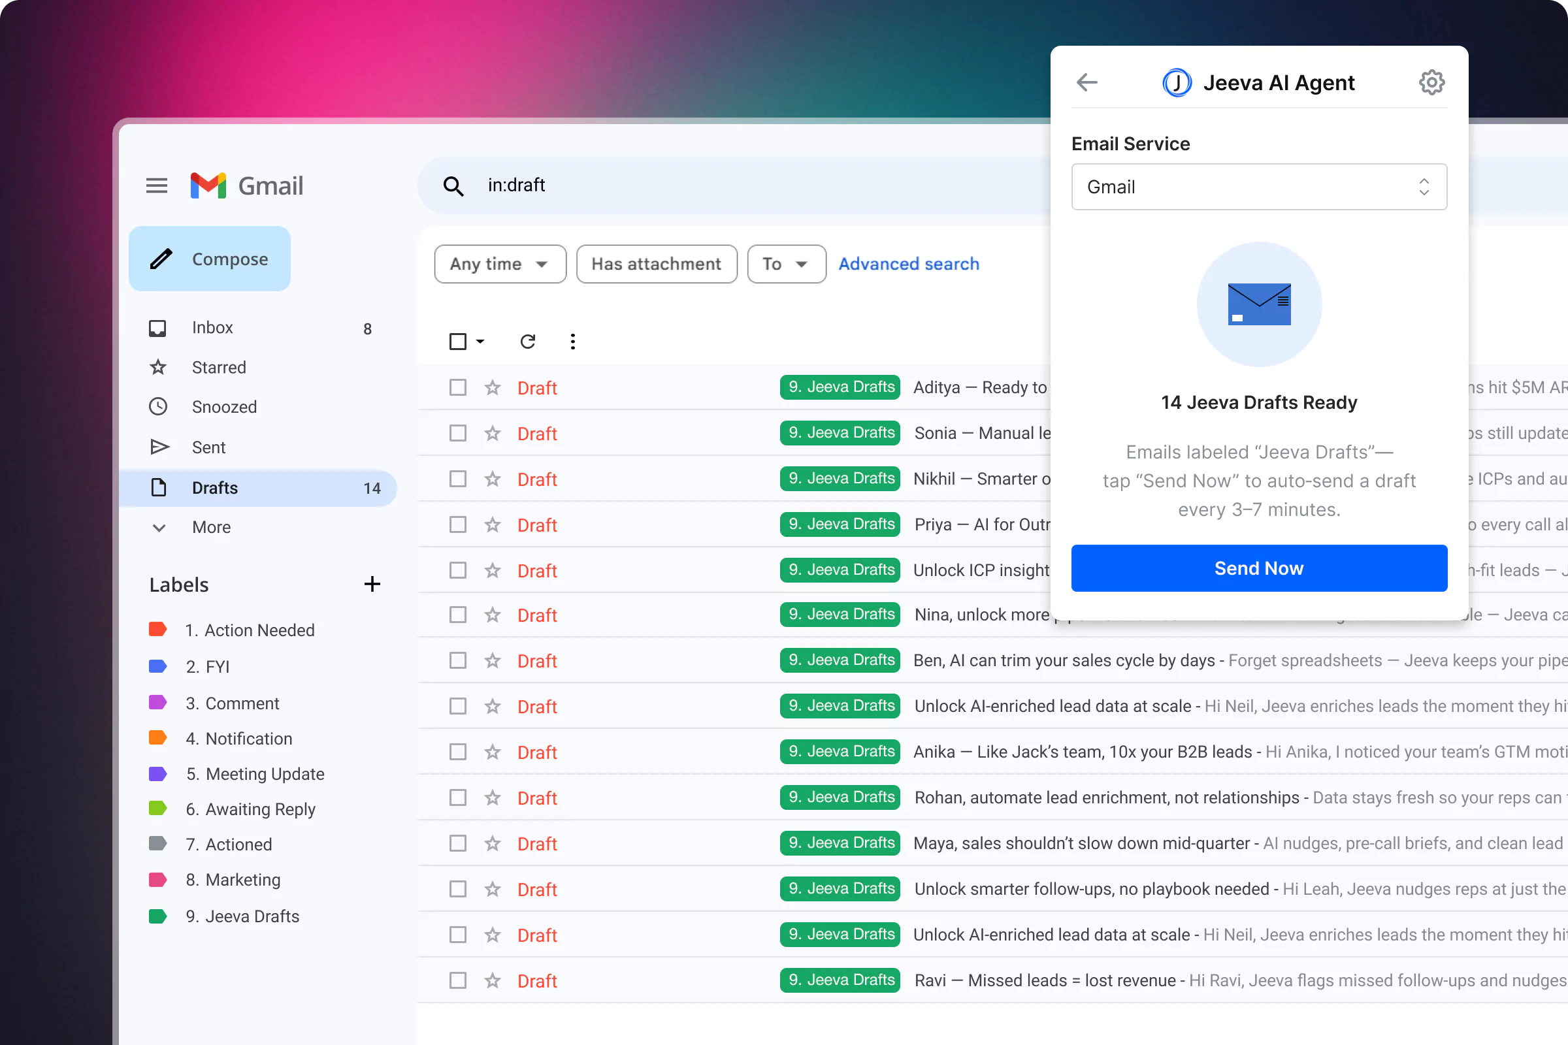Image resolution: width=1568 pixels, height=1045 pixels.
Task: Click the 9. Jeeva Drafts green label swatch
Action: point(158,916)
